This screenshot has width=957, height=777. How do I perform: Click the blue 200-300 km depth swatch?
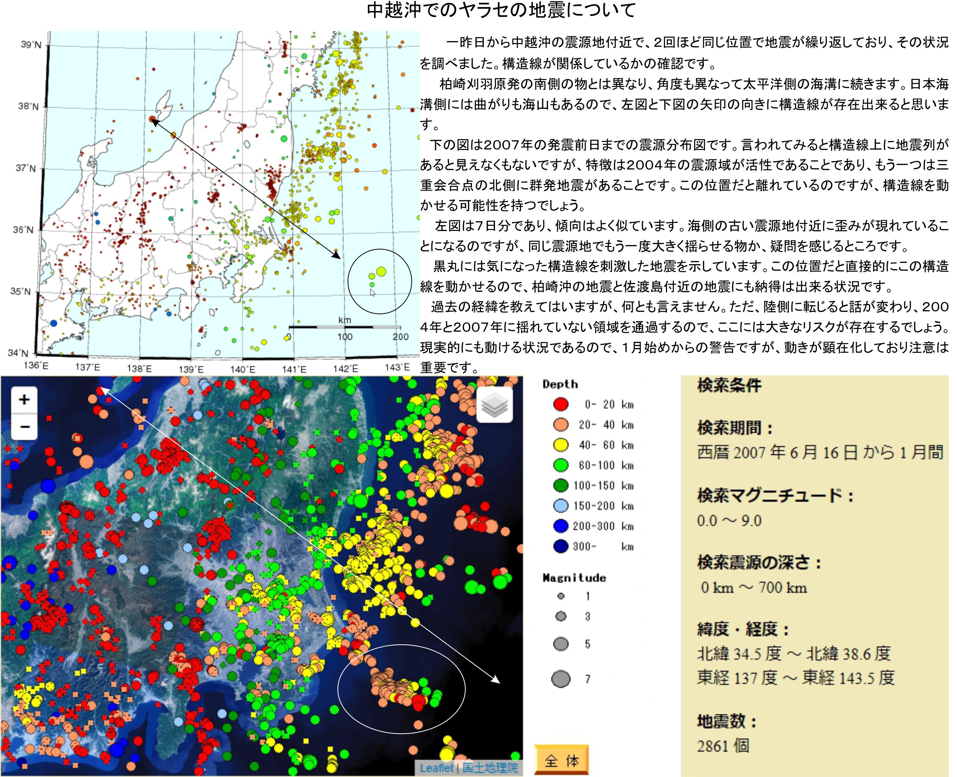coord(560,526)
